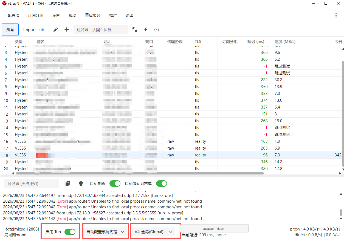Click latency value 151 in row 12
Image resolution: width=344 pixels, height=239 pixels.
tap(264, 114)
